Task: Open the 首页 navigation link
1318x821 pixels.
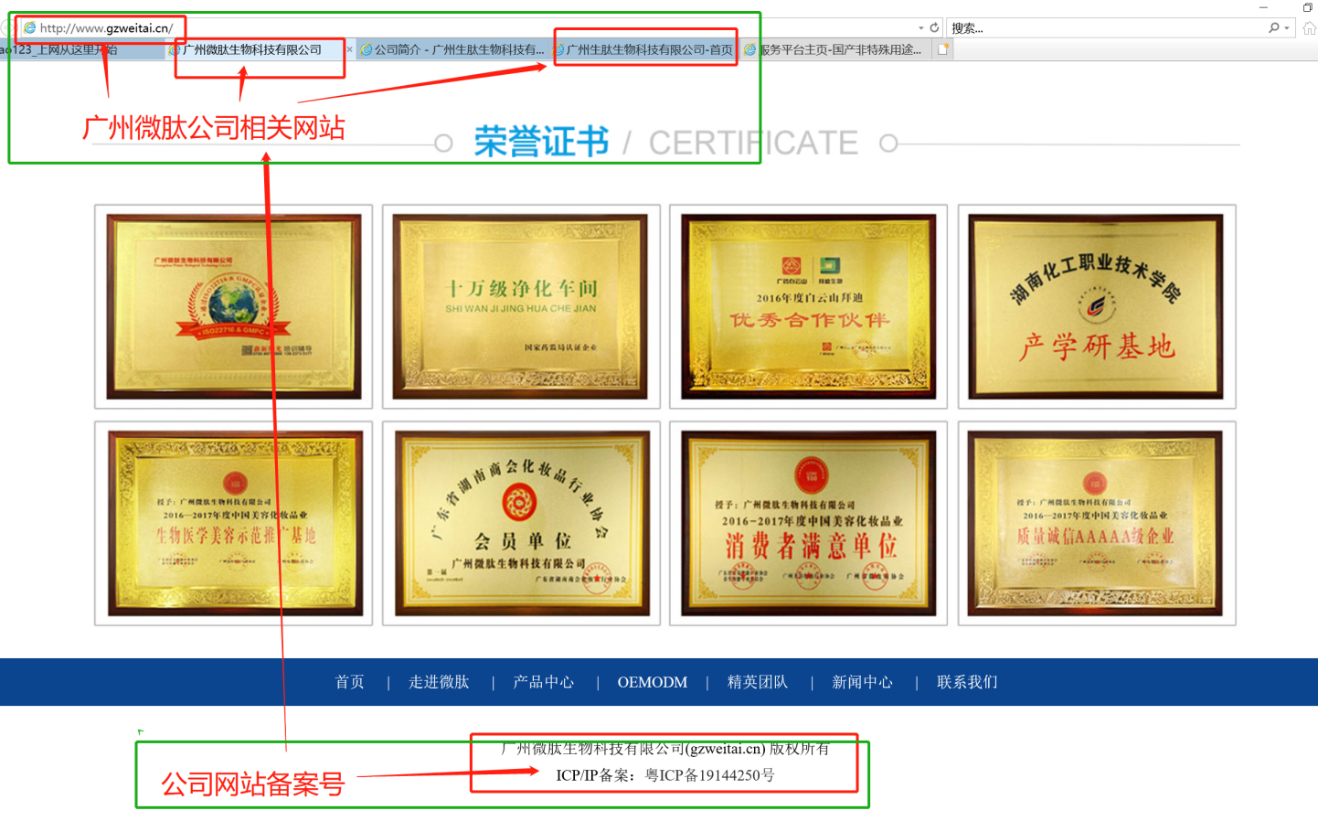Action: coord(349,682)
